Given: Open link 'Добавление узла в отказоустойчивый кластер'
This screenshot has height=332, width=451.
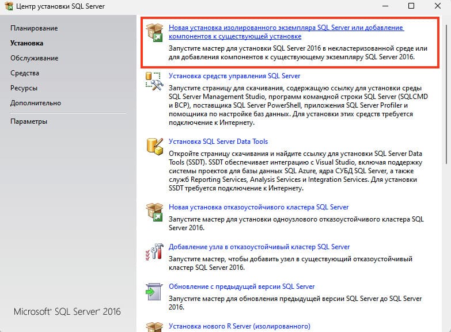Looking at the screenshot, I should point(259,247).
